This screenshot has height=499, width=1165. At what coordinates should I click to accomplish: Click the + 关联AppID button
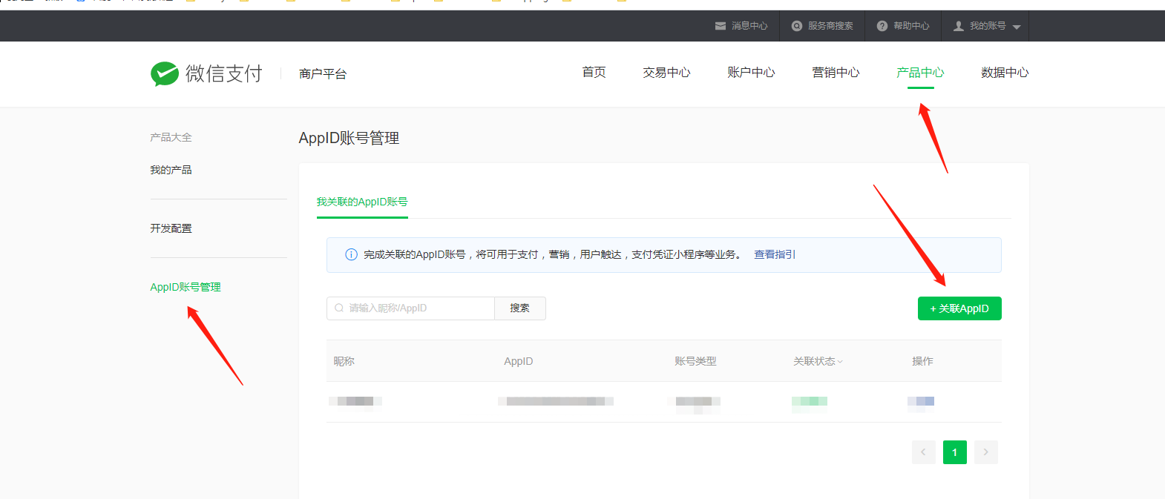coord(959,308)
